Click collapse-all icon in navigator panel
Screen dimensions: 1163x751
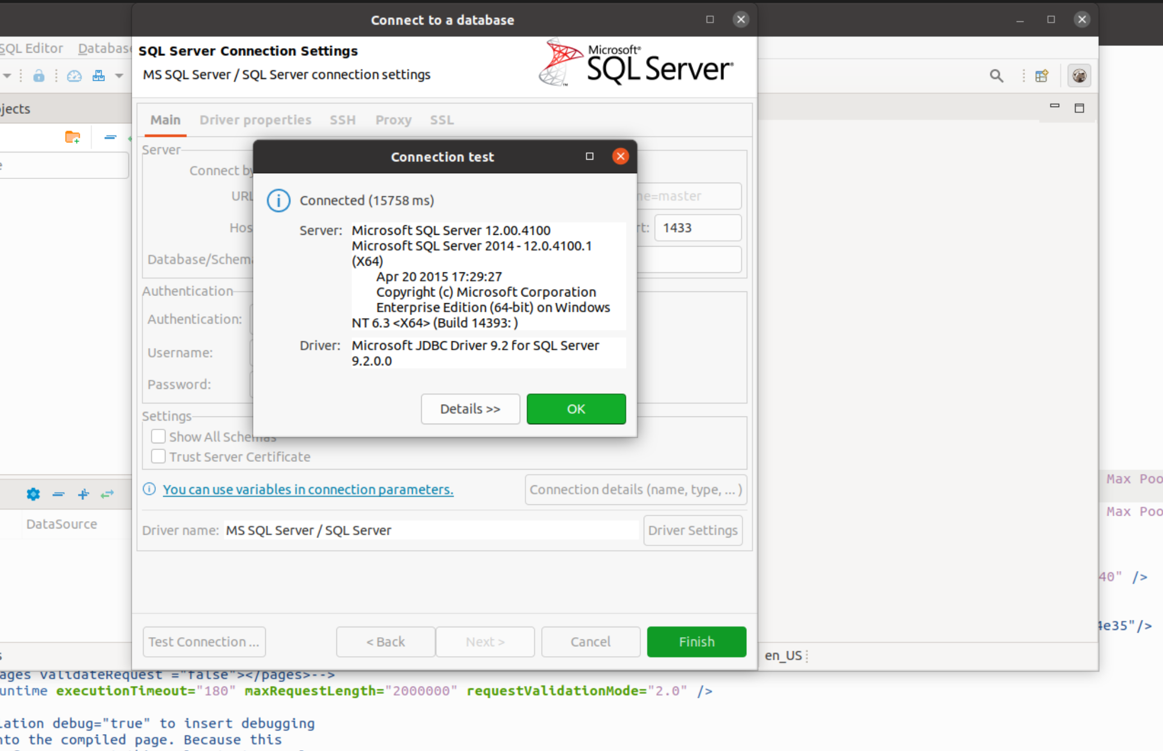110,137
